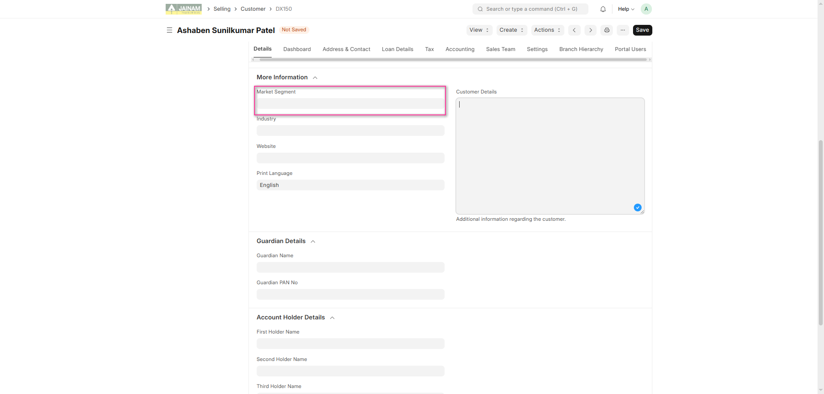824x394 pixels.
Task: Collapse the Account Holder Details section
Action: (332, 318)
